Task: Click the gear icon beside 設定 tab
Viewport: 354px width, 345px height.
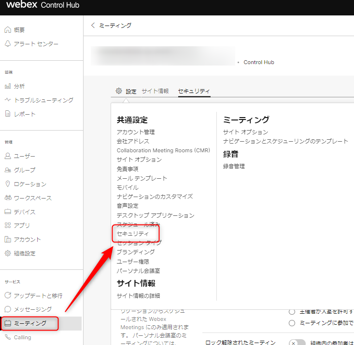Action: 119,91
